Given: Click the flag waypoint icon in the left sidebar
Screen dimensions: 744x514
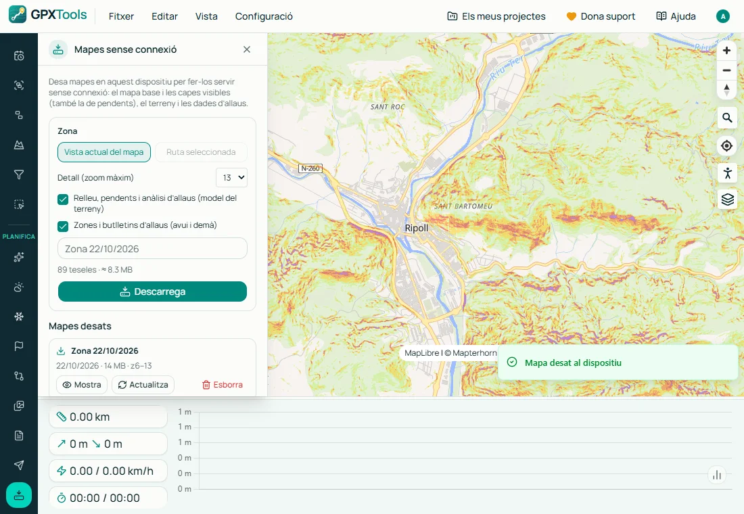Looking at the screenshot, I should tap(19, 346).
